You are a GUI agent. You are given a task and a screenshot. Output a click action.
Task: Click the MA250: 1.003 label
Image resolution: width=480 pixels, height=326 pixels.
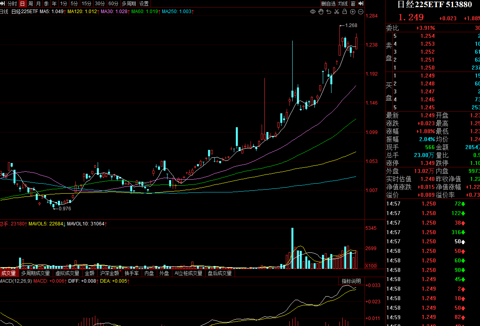(177, 12)
